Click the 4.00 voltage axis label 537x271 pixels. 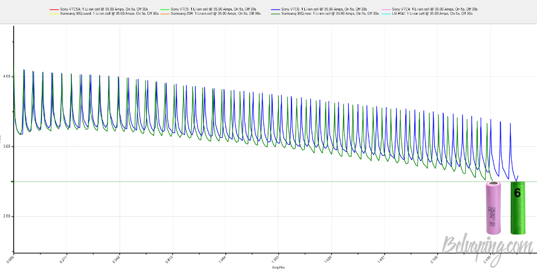click(x=6, y=76)
